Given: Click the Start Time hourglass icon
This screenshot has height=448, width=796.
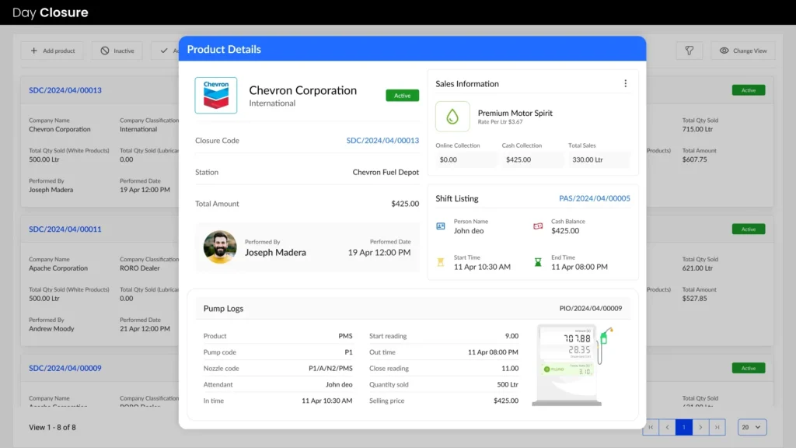Looking at the screenshot, I should pos(441,263).
